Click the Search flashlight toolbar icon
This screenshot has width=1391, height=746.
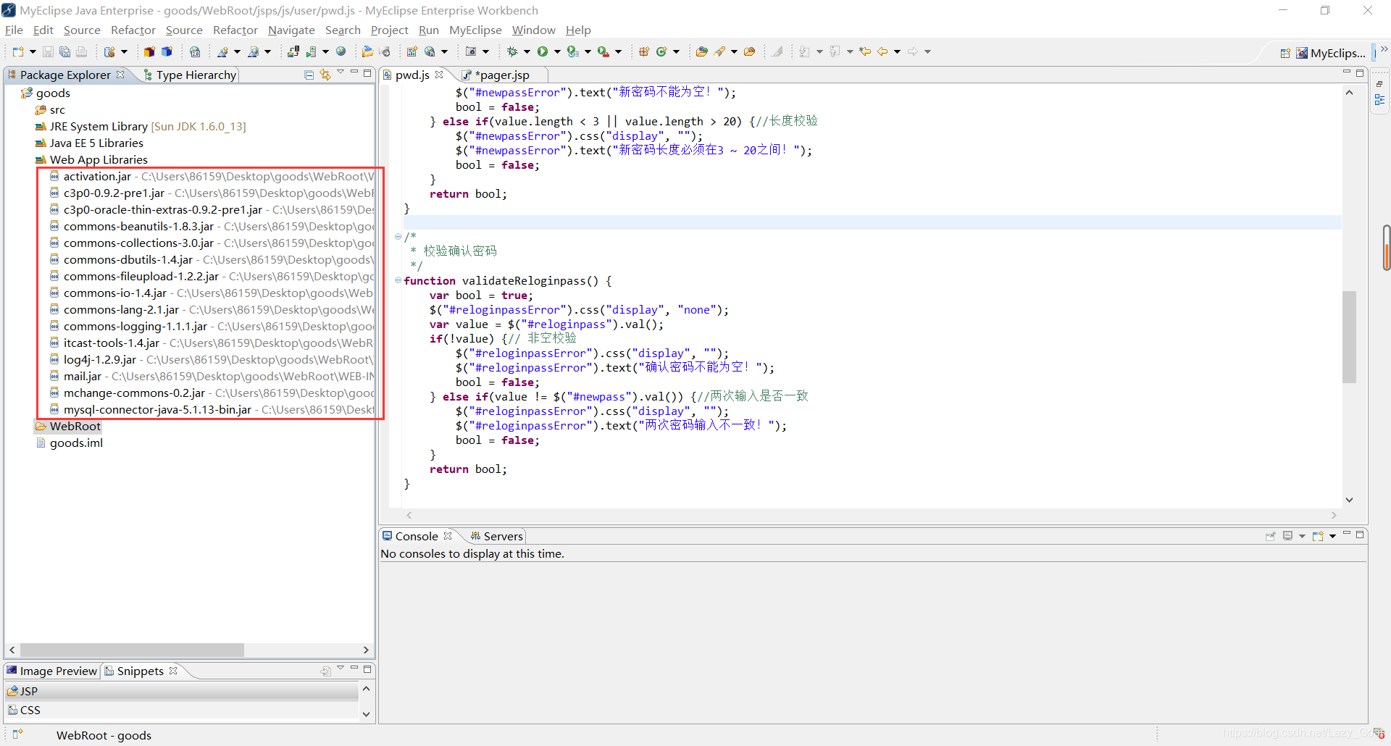click(719, 51)
